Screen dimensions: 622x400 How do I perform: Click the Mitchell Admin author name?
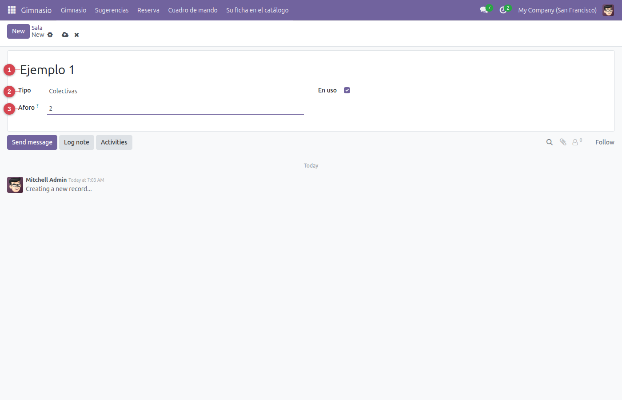point(46,180)
